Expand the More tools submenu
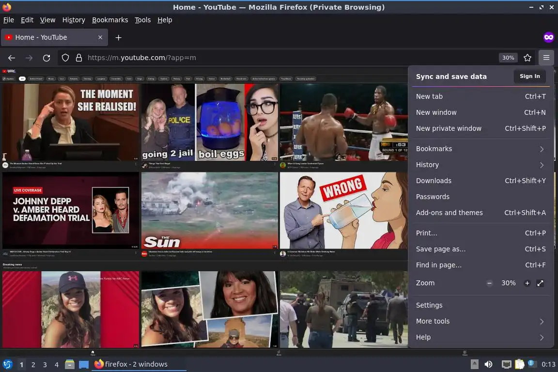Viewport: 558px width, 372px height. pos(480,321)
